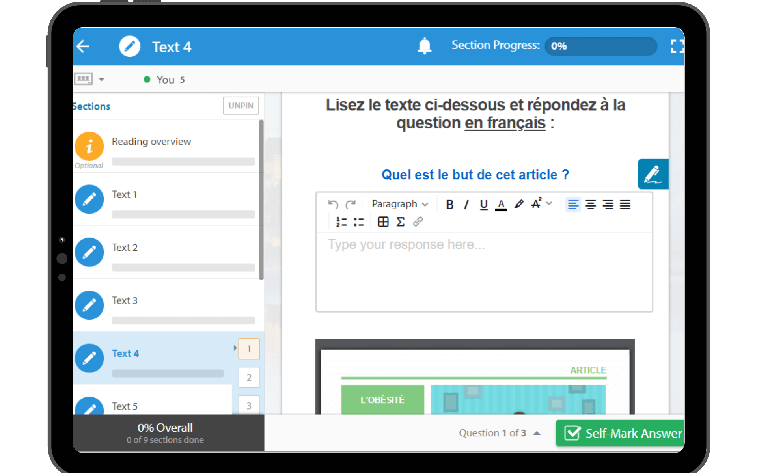Apply a bulleted list
Screen dimensions: 757x473
(358, 222)
